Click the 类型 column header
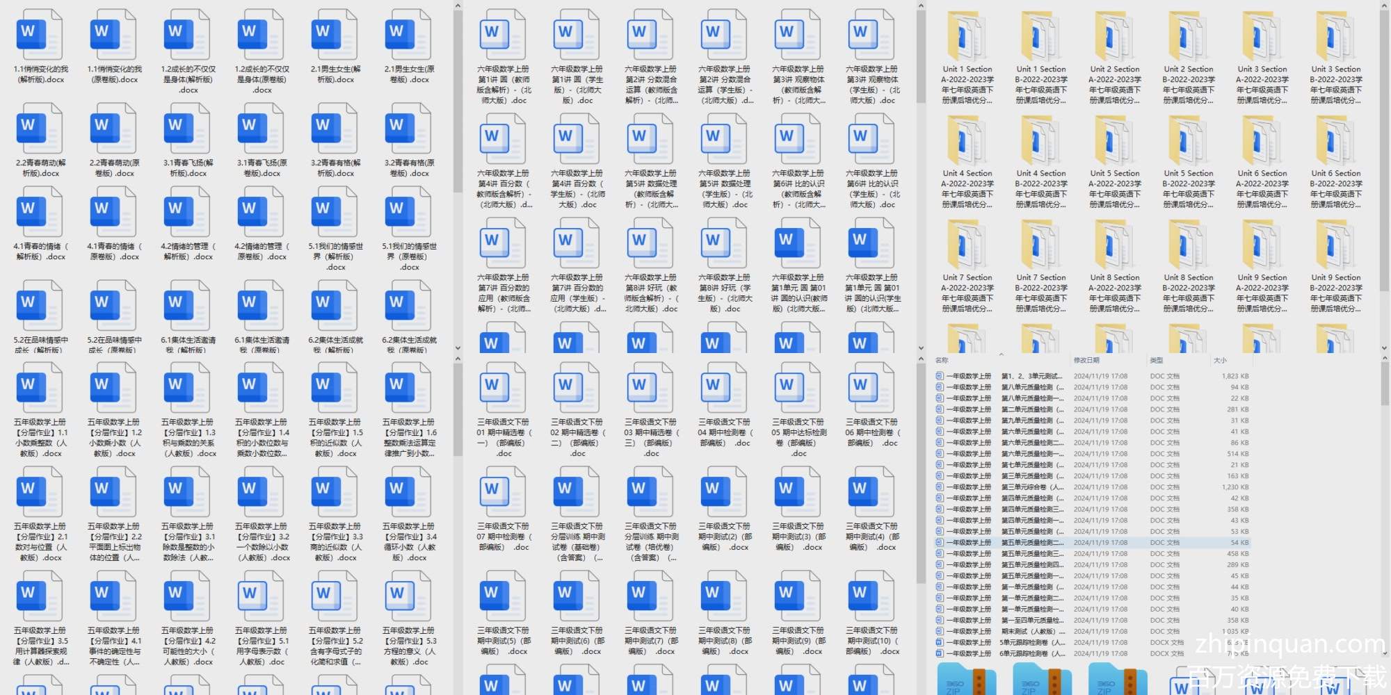Viewport: 1391px width, 695px height. [x=1157, y=360]
